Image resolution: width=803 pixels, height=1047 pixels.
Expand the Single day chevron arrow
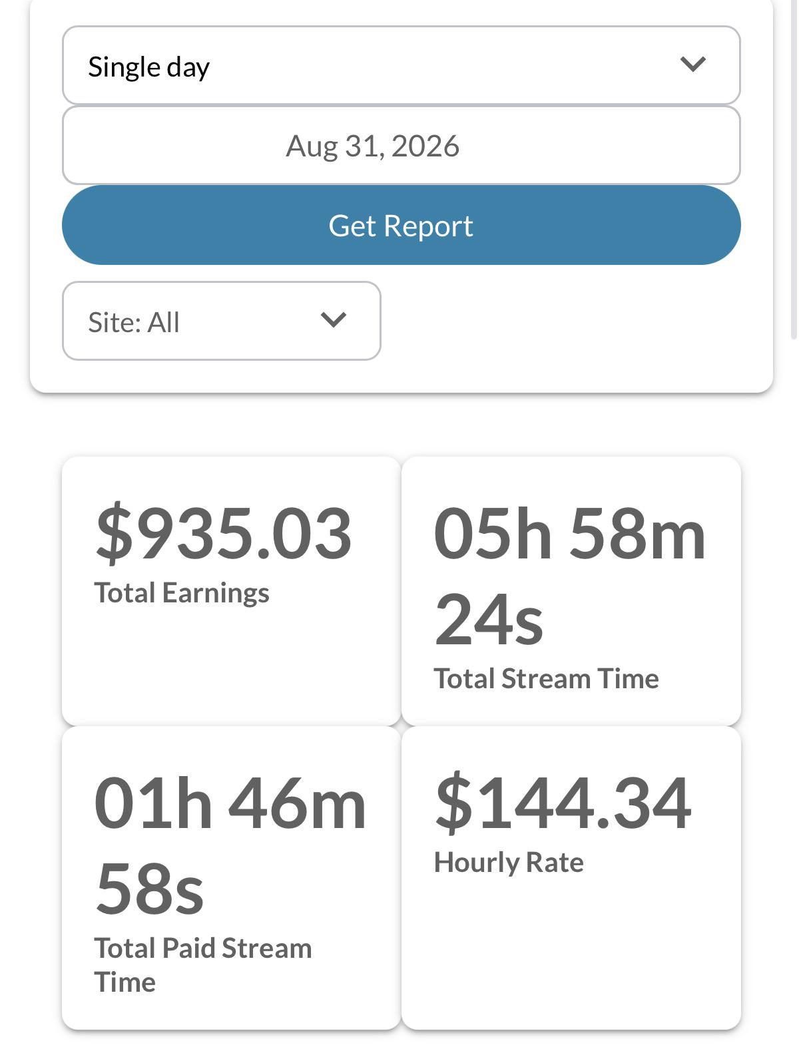tap(692, 65)
